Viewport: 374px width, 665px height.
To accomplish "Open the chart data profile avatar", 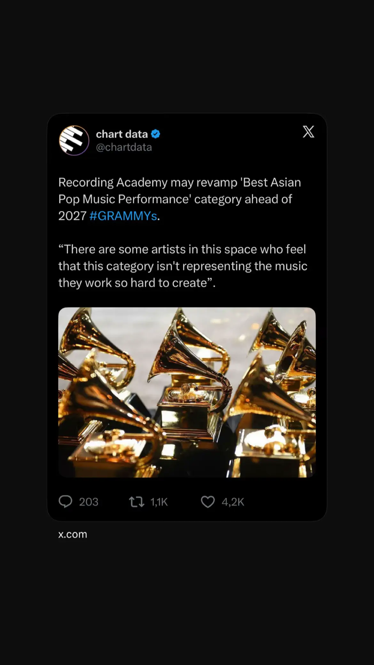I will tap(74, 140).
